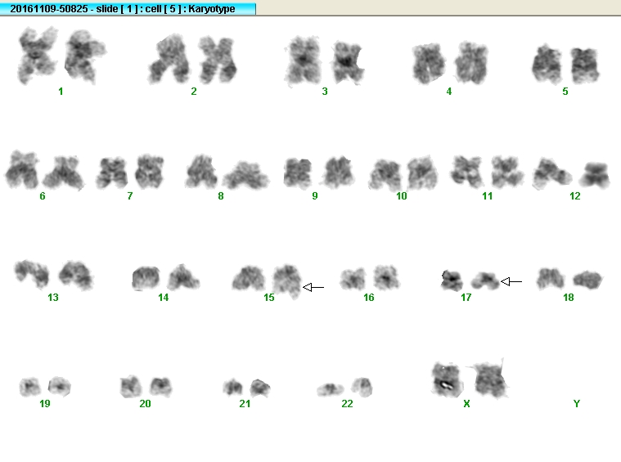Image resolution: width=621 pixels, height=462 pixels.
Task: Select the left X chromosome with white artifact
Action: pyautogui.click(x=447, y=379)
